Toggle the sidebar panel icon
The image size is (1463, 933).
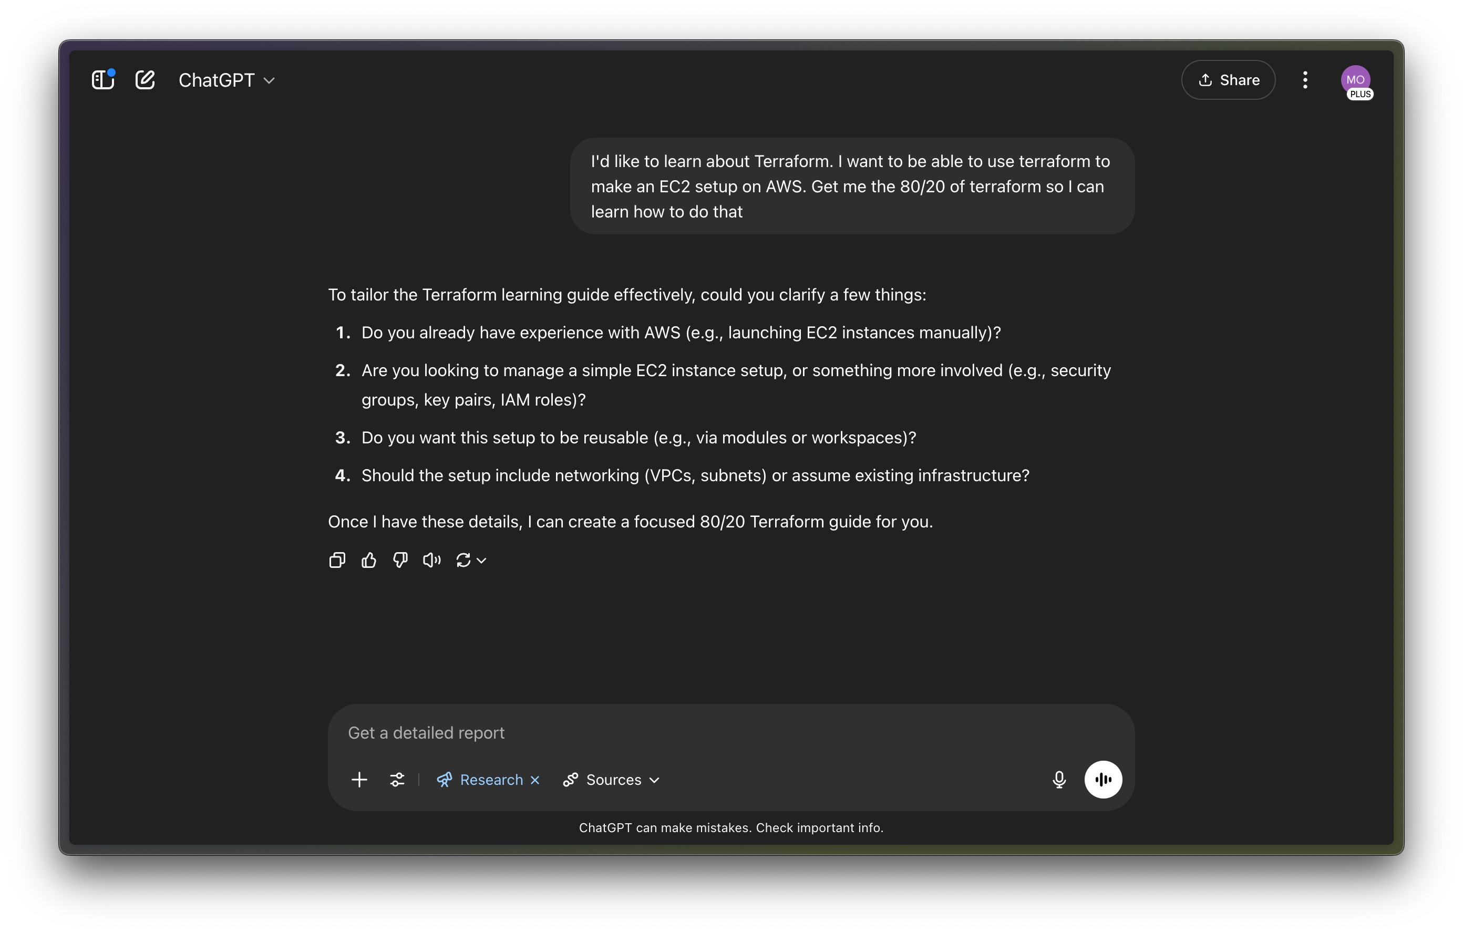click(x=102, y=80)
